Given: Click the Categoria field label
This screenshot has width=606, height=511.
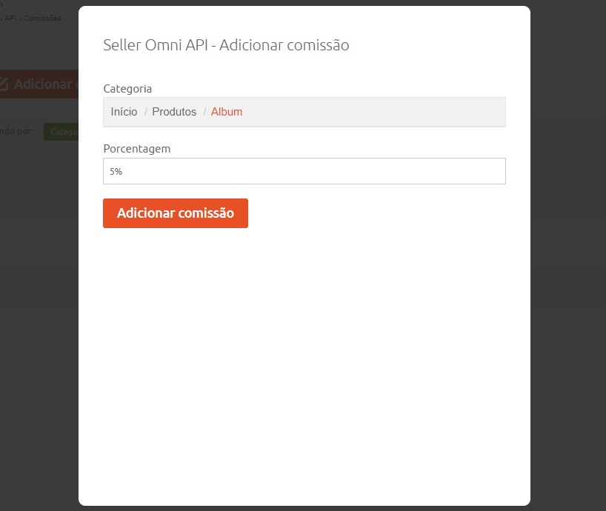Looking at the screenshot, I should click(127, 89).
